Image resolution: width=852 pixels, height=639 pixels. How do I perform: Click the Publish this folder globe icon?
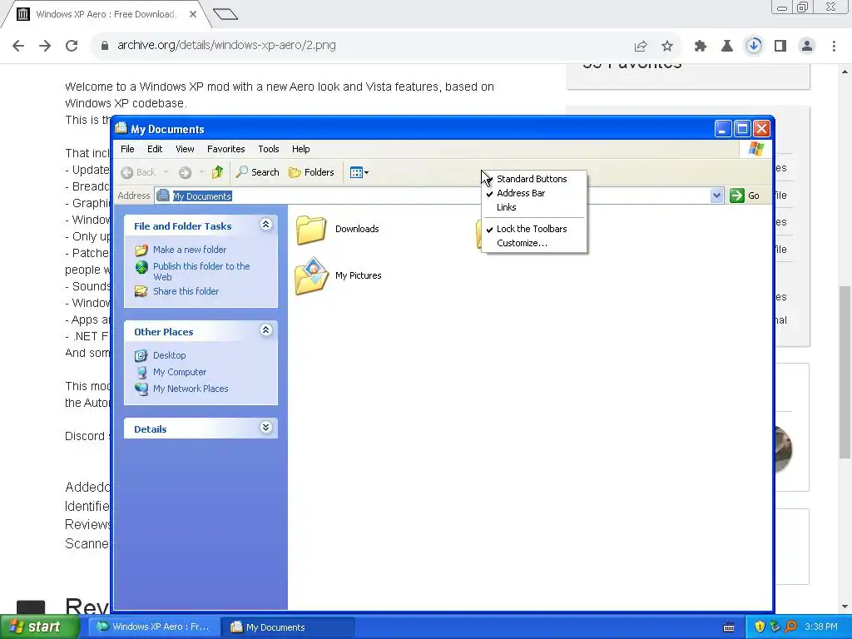coord(141,267)
